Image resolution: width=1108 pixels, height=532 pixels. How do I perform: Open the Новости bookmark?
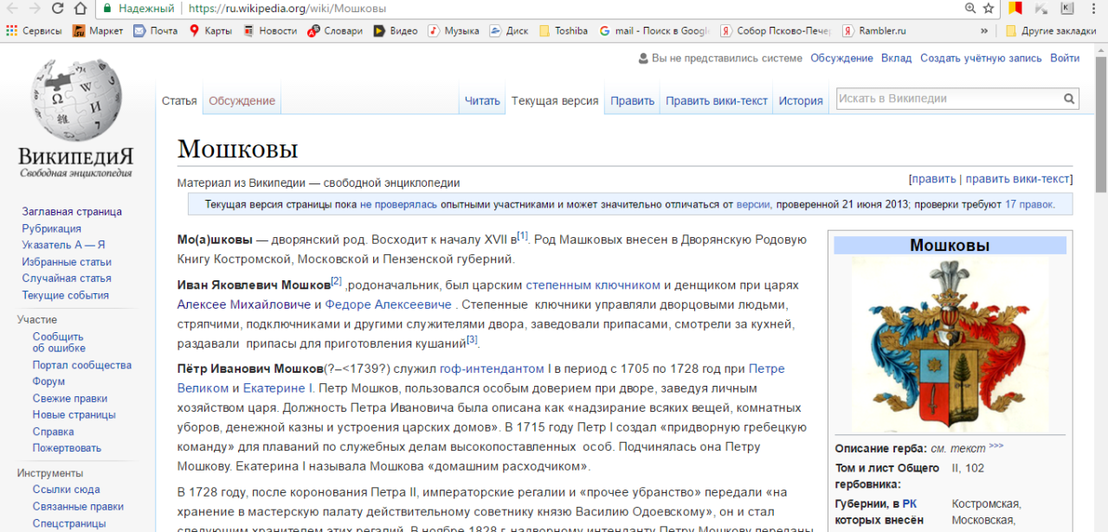[270, 30]
